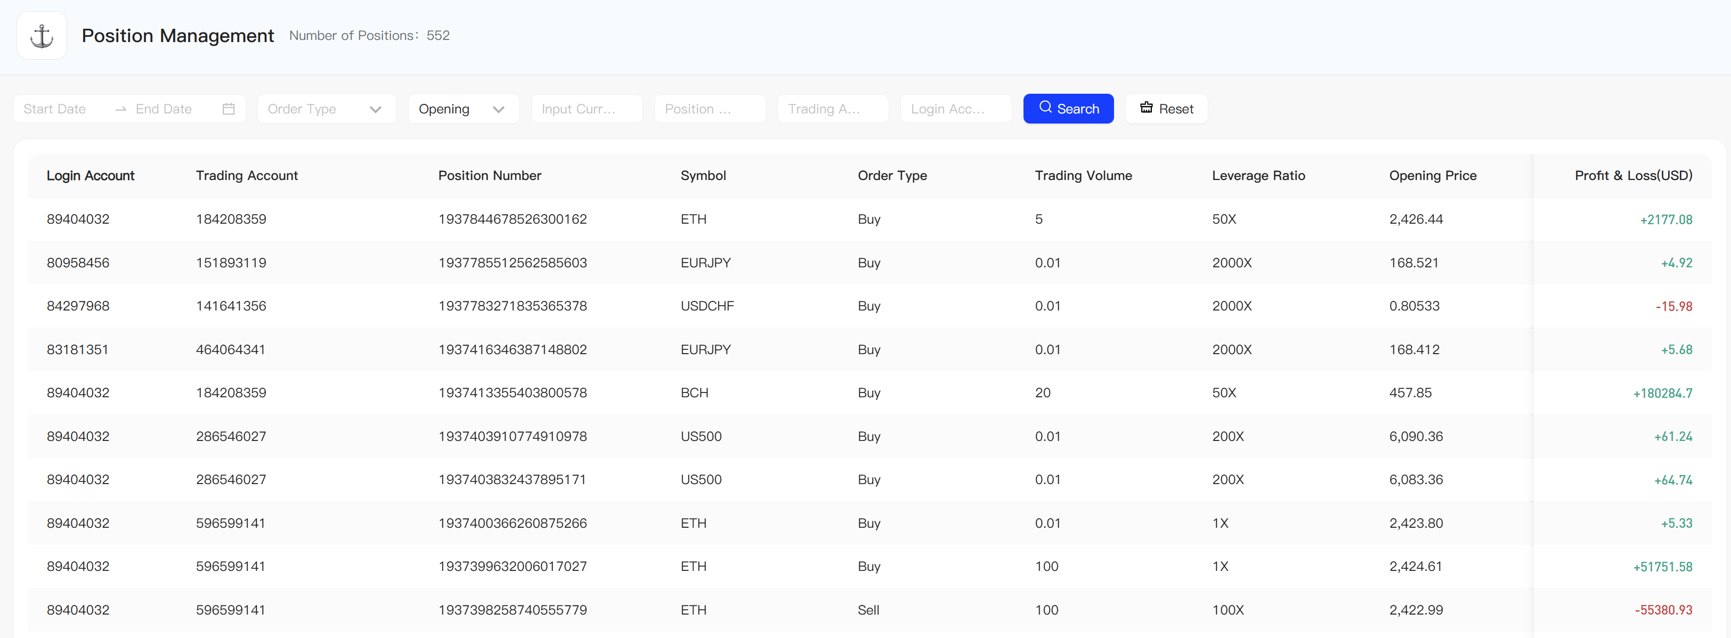Click position number 1937403910774910978
The image size is (1731, 638).
[512, 436]
